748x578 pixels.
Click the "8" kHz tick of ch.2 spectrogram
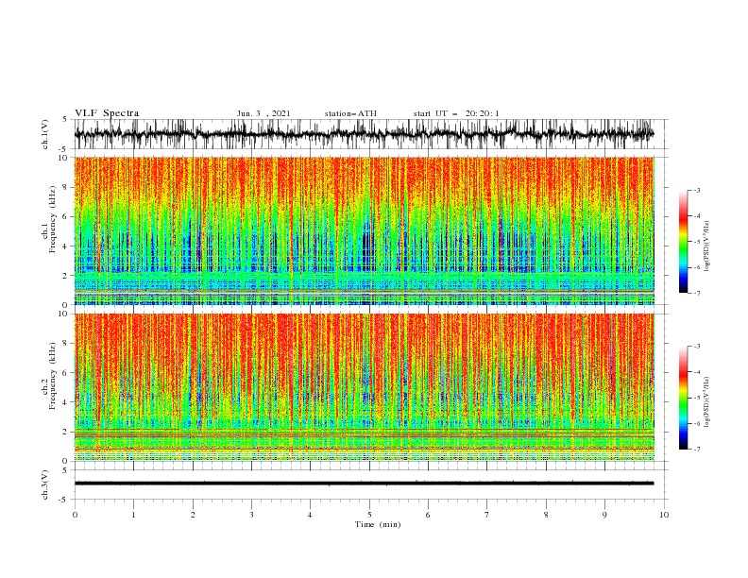(x=65, y=344)
